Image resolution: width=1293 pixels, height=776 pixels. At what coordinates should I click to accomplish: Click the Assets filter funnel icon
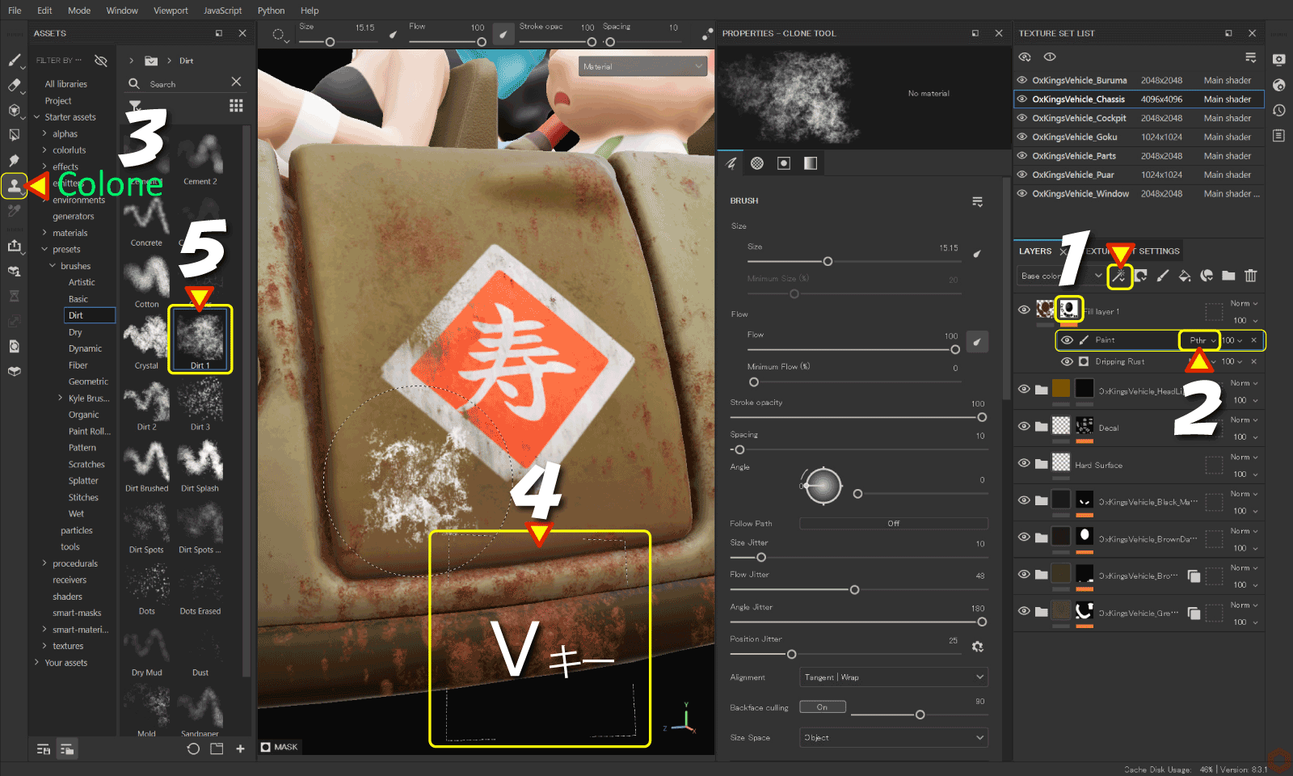(135, 105)
